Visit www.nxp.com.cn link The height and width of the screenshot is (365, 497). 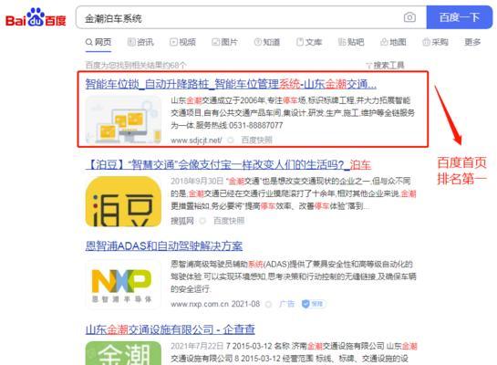pos(200,304)
